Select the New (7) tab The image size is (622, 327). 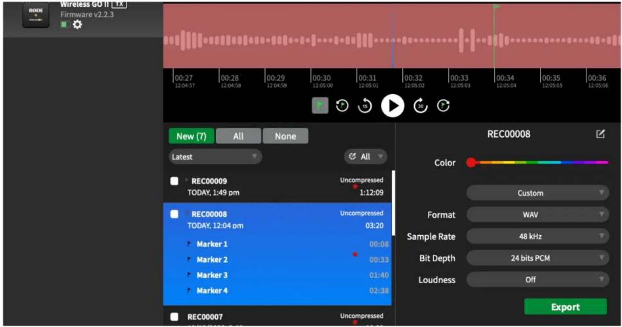(x=191, y=136)
